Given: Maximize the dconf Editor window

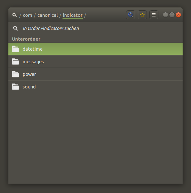Looking at the screenshot, I should [x=172, y=15].
